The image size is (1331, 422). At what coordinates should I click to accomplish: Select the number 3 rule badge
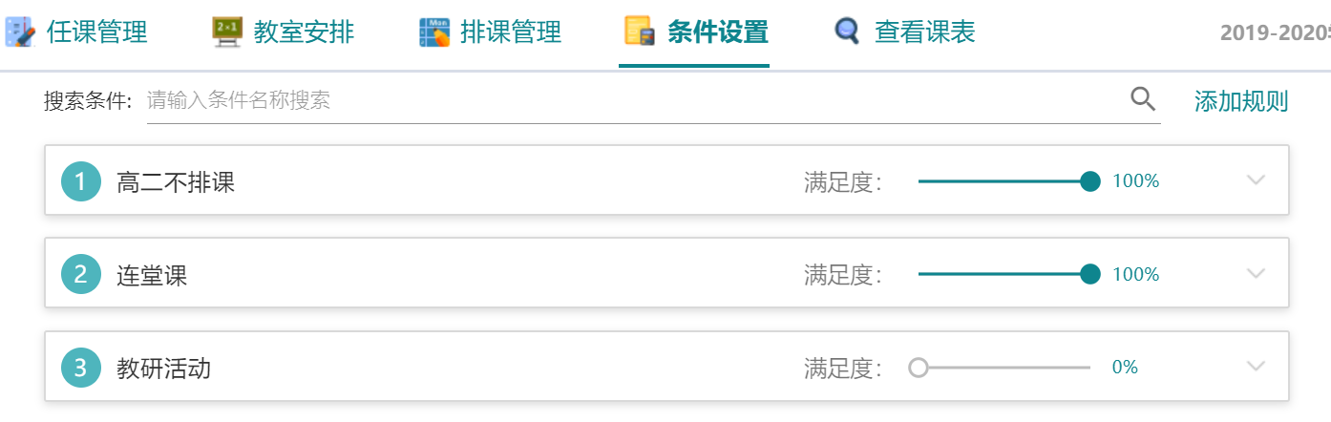pyautogui.click(x=81, y=368)
